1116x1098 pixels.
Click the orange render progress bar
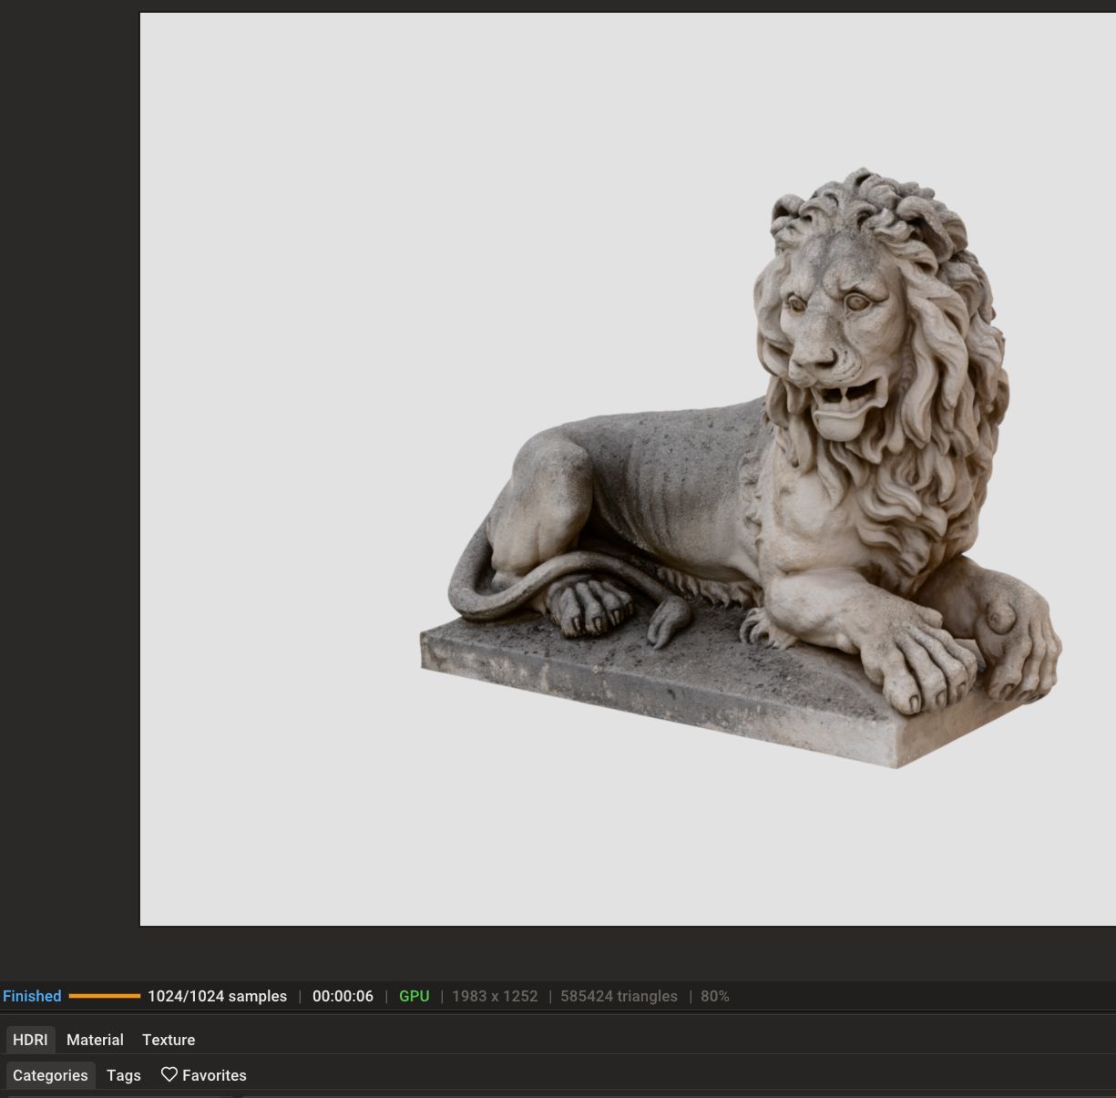click(x=105, y=996)
